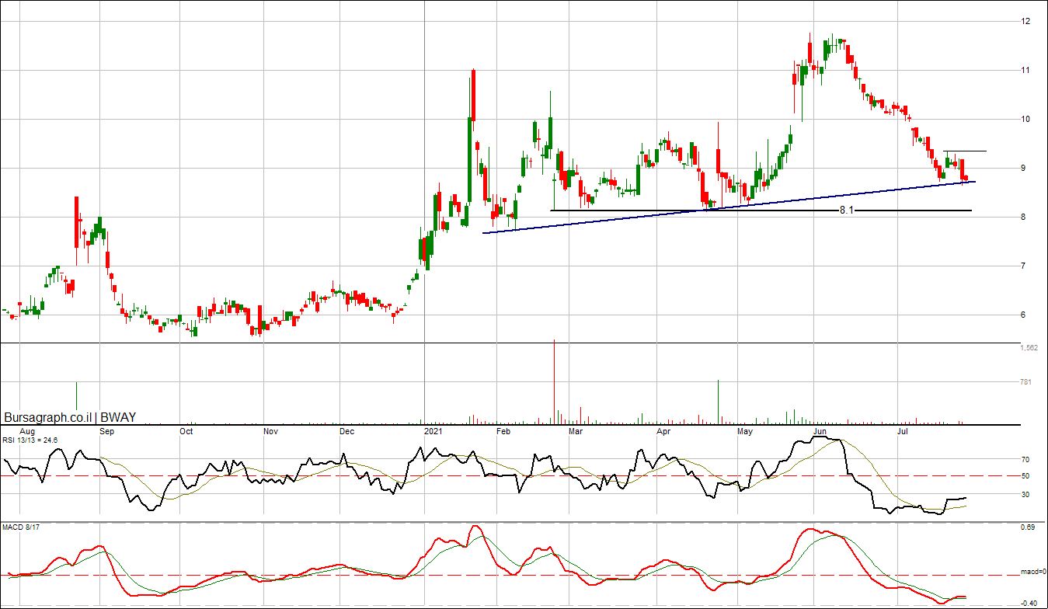Click the Nov month label

[270, 430]
